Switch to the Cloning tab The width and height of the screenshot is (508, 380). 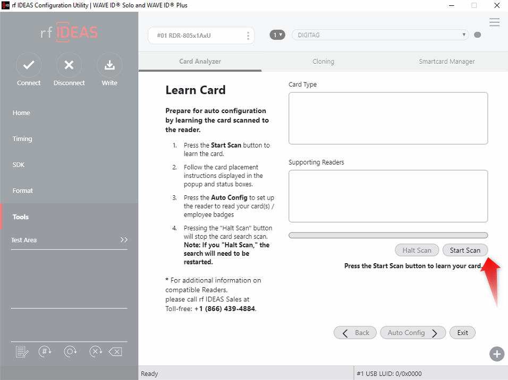323,62
